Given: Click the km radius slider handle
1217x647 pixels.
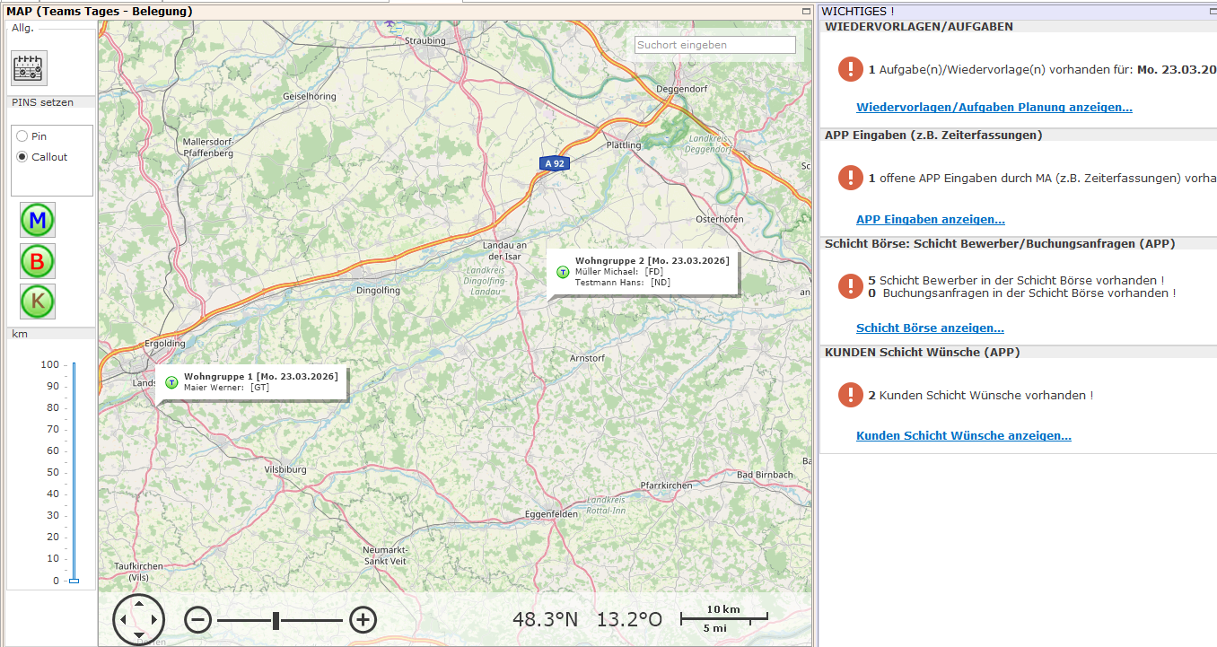Looking at the screenshot, I should tap(74, 581).
